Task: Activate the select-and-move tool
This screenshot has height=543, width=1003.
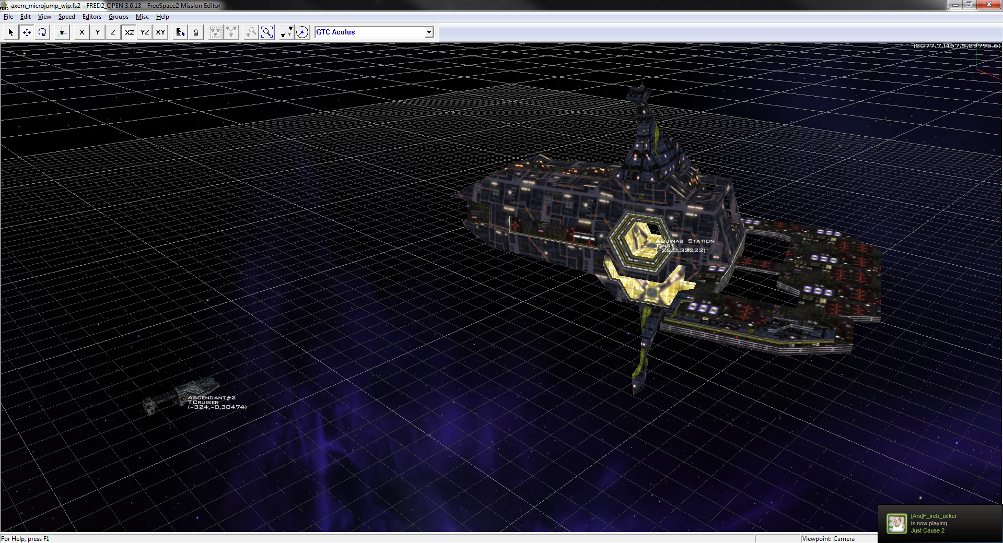Action: tap(27, 32)
